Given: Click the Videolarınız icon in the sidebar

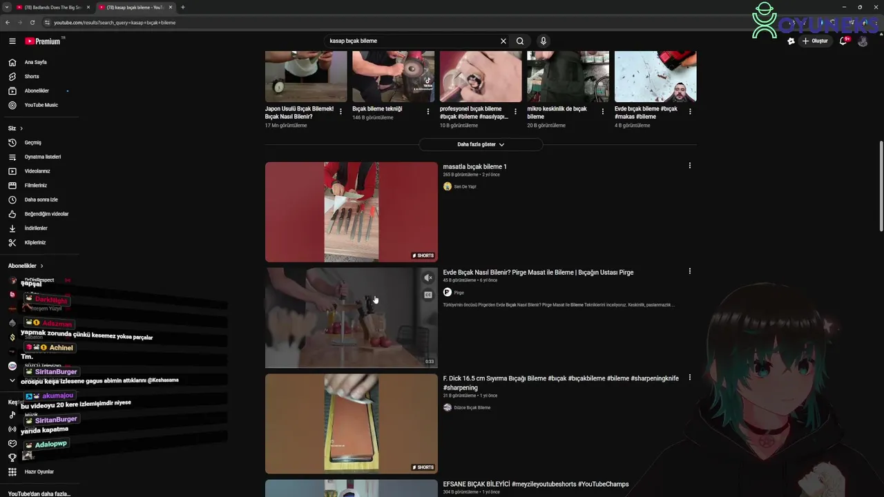Looking at the screenshot, I should coord(12,171).
